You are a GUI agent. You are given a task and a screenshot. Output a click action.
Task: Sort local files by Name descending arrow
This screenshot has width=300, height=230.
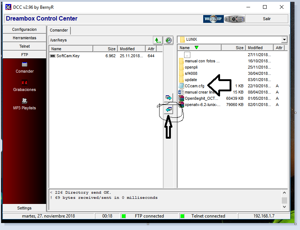click(x=197, y=48)
